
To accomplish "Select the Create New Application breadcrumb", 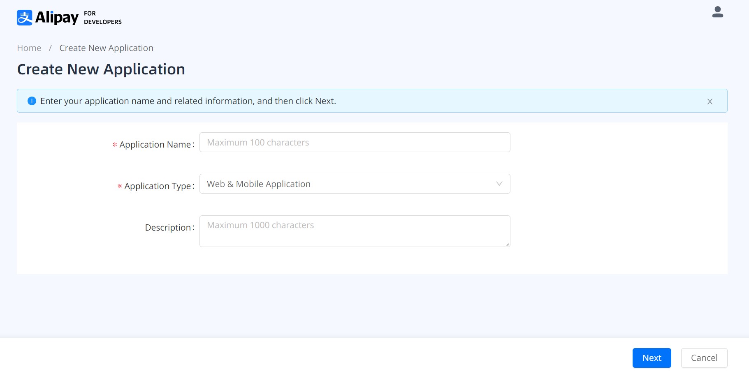I will (106, 48).
